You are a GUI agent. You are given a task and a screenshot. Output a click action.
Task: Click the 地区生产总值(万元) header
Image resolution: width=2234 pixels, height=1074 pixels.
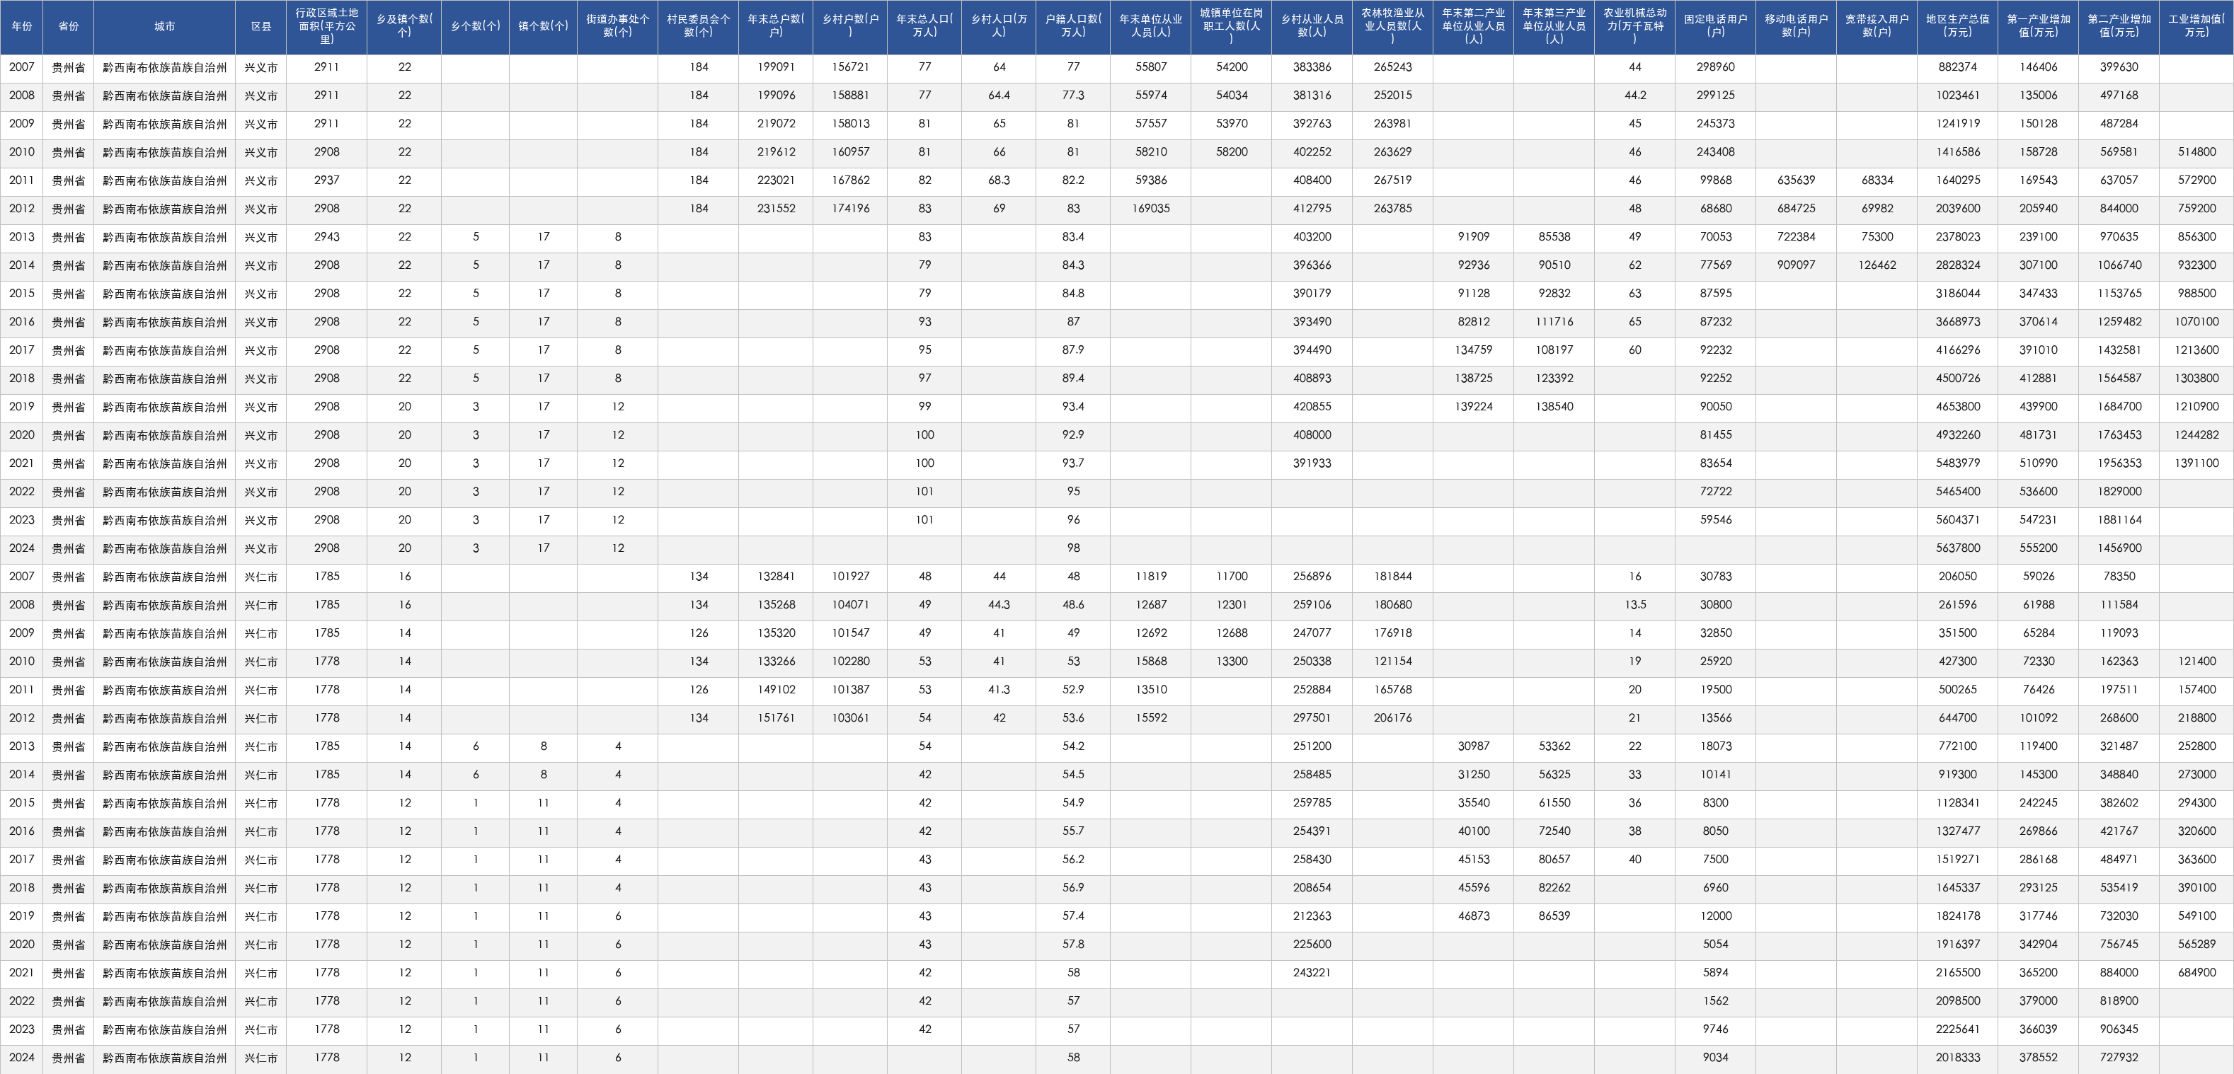pyautogui.click(x=1957, y=27)
